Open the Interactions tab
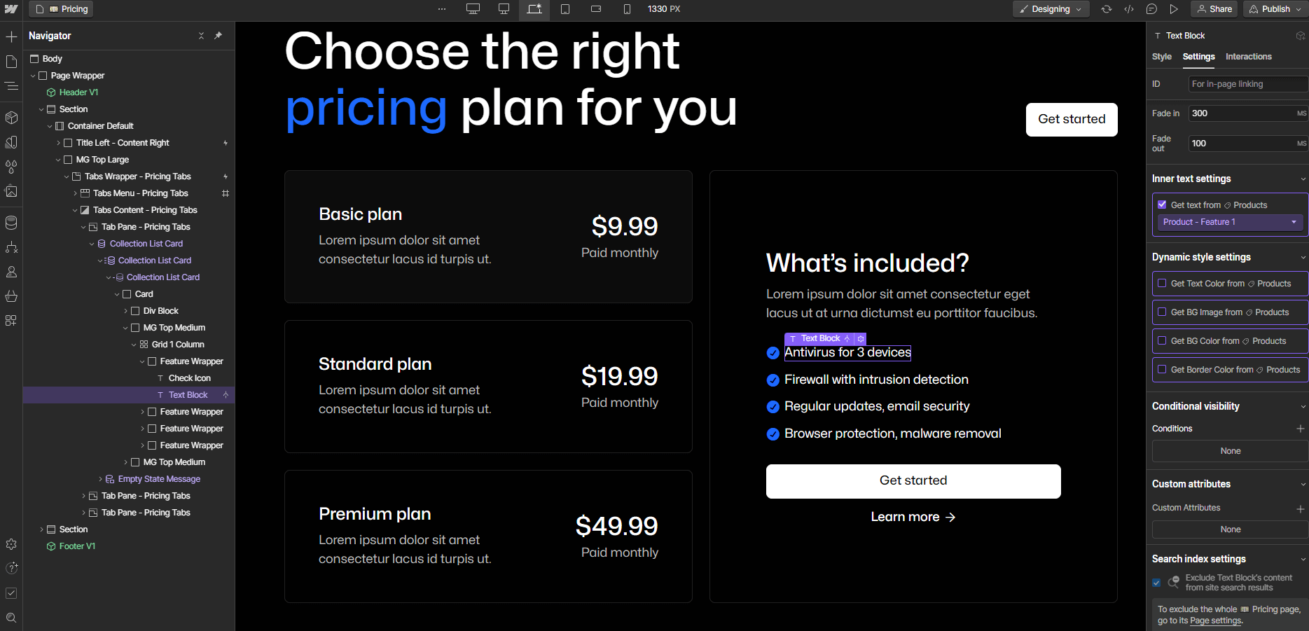The width and height of the screenshot is (1309, 631). click(1249, 57)
